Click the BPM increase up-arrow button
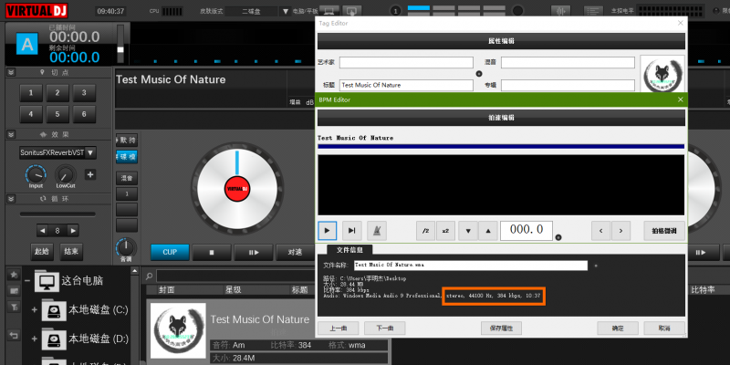 [488, 230]
